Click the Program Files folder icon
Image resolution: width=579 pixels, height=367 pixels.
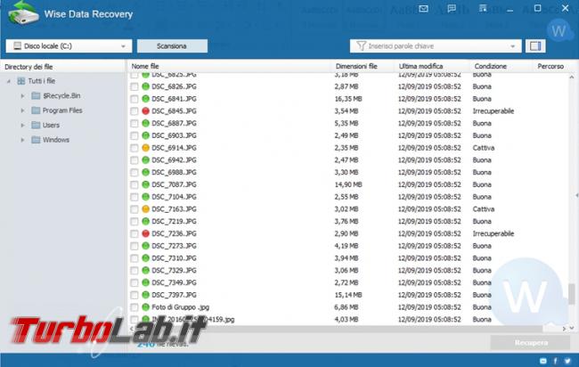[x=36, y=110]
